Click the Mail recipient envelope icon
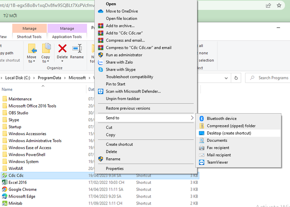 pos(202,155)
